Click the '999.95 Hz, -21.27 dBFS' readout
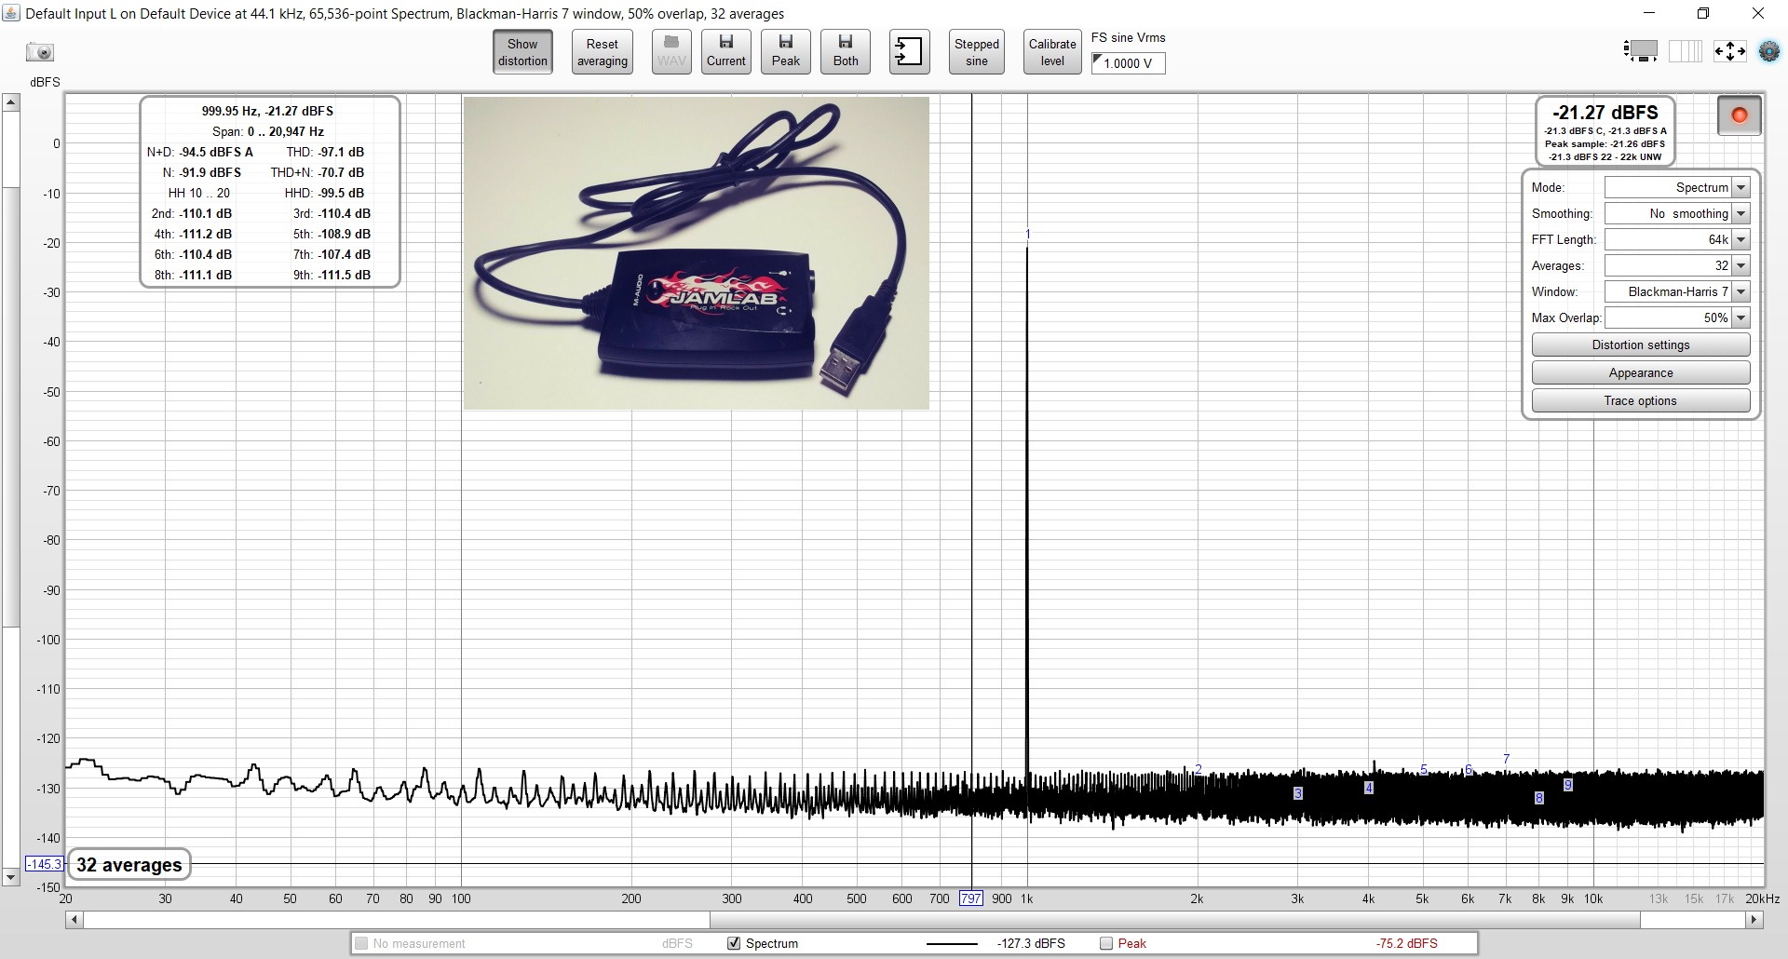Screen dimensions: 1788x959 (x=267, y=111)
